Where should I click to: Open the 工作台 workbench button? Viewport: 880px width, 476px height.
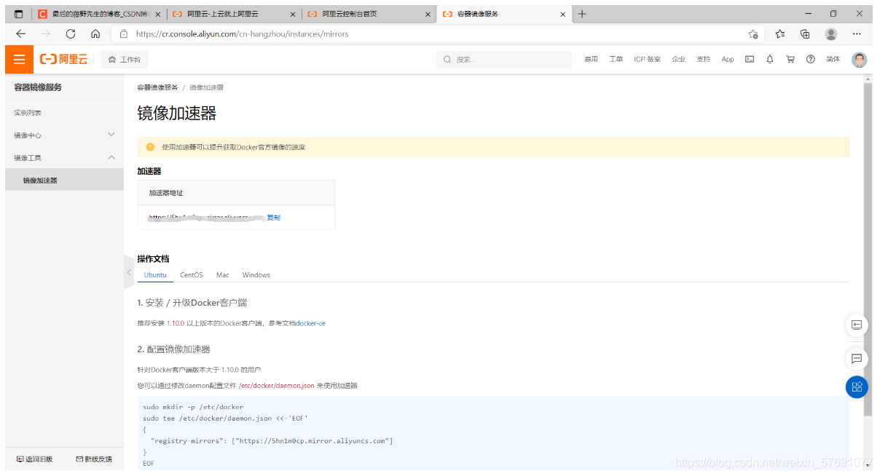[x=125, y=60]
